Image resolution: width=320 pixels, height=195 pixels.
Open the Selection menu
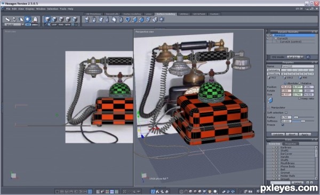click(x=53, y=9)
